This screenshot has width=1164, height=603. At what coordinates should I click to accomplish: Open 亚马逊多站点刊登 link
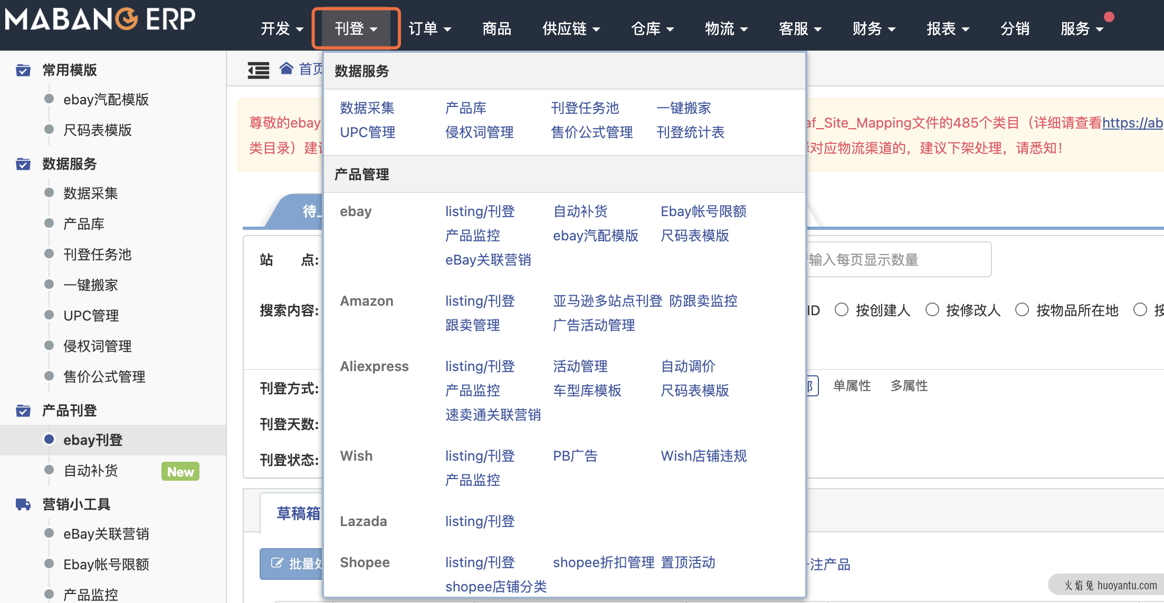[x=607, y=301]
